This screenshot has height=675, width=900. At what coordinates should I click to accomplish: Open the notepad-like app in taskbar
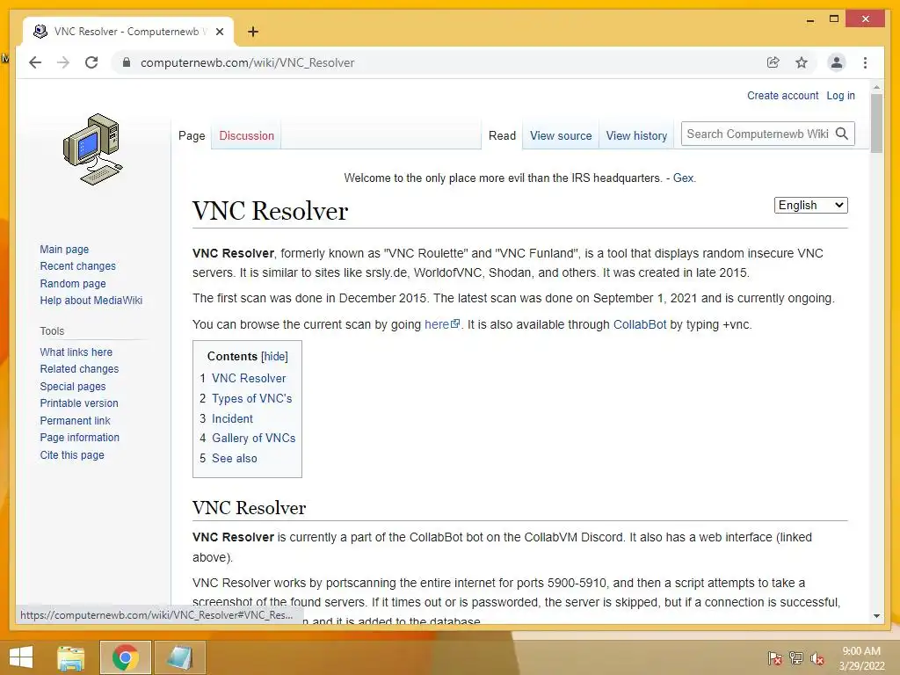(x=179, y=657)
